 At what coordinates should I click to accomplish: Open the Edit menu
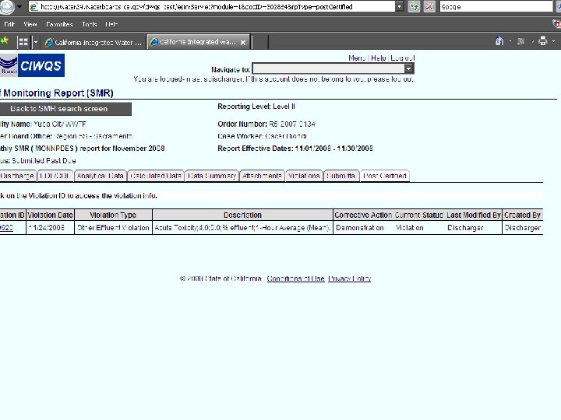pyautogui.click(x=9, y=24)
